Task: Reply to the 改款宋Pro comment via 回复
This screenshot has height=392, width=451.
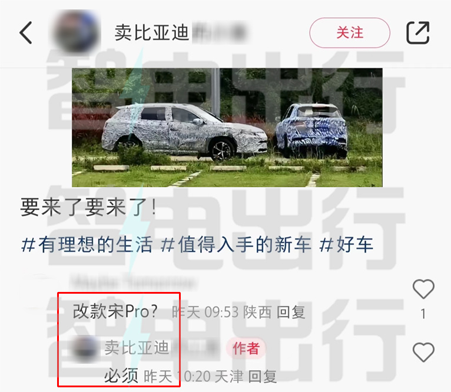Action: 291,312
